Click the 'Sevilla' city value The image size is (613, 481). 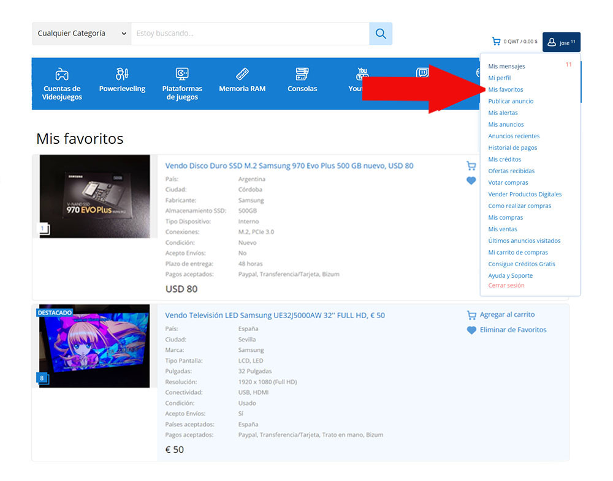(247, 340)
